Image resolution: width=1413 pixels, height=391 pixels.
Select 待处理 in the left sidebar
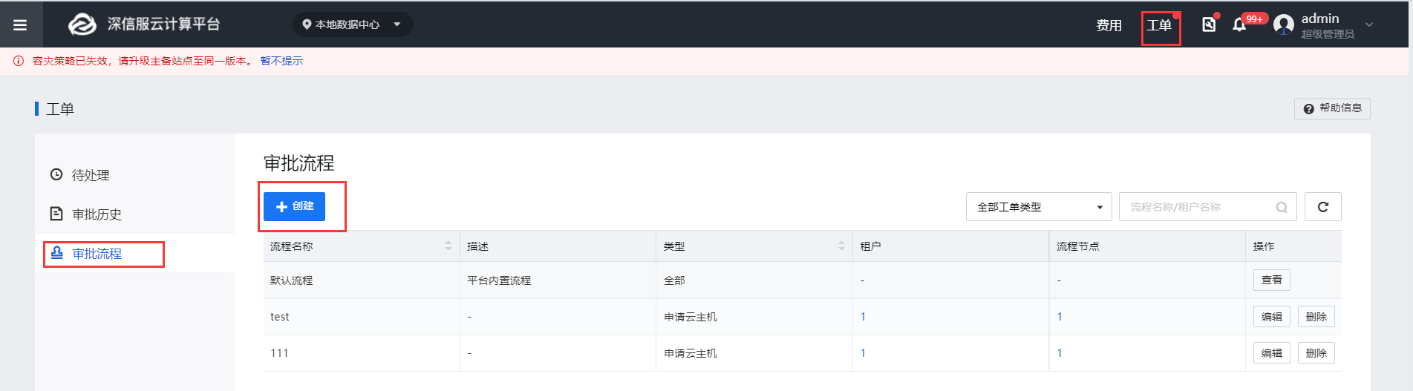[x=91, y=175]
